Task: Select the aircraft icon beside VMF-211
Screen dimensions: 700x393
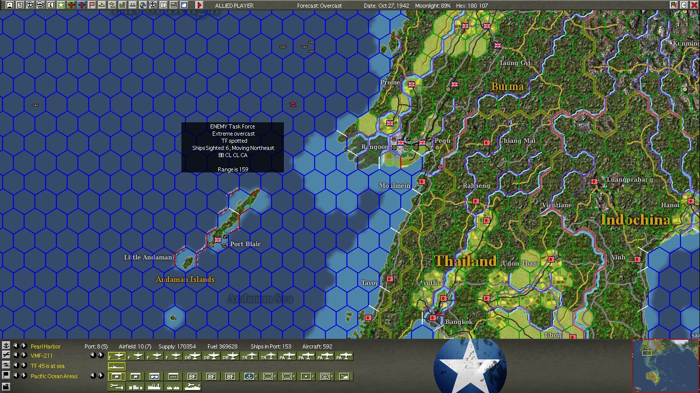Action: (6, 355)
